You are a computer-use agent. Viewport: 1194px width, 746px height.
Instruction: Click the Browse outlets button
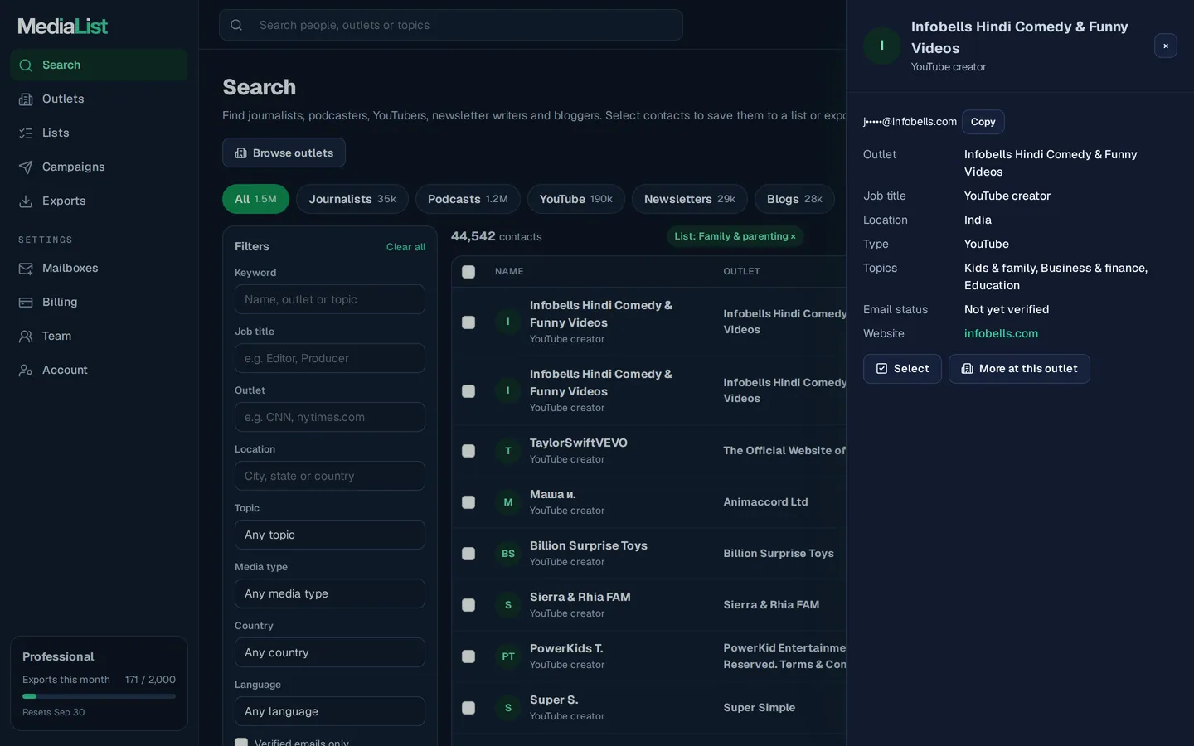coord(284,153)
